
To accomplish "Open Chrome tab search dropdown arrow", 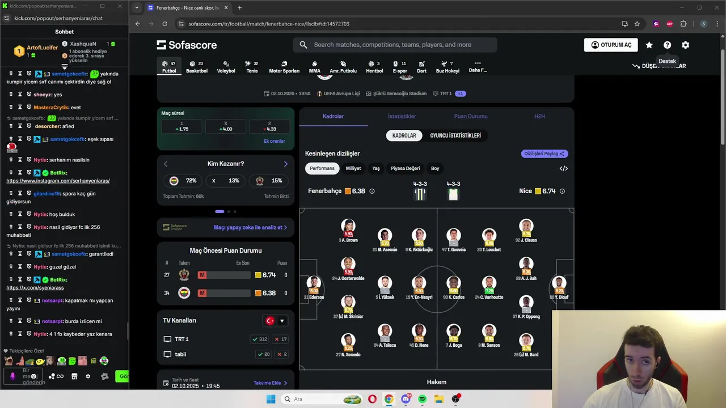I will pos(137,7).
